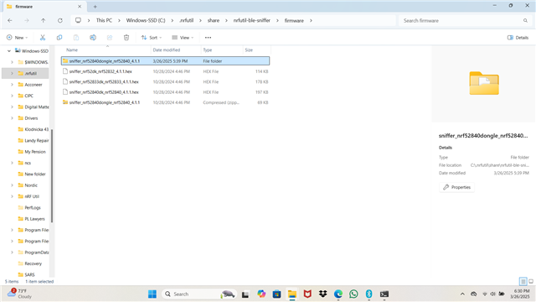Click the Share icon in toolbar
This screenshot has width=536, height=302.
click(110, 38)
